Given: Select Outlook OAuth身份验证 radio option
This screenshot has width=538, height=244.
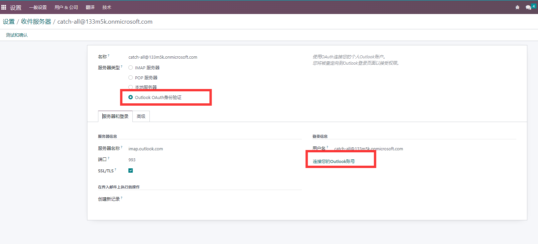Looking at the screenshot, I should 131,97.
